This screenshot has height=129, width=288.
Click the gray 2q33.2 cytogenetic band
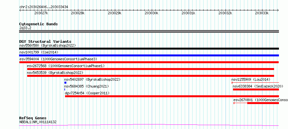pos(149,31)
